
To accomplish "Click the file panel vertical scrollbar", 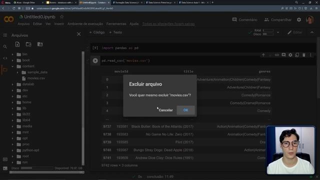I will (83, 108).
